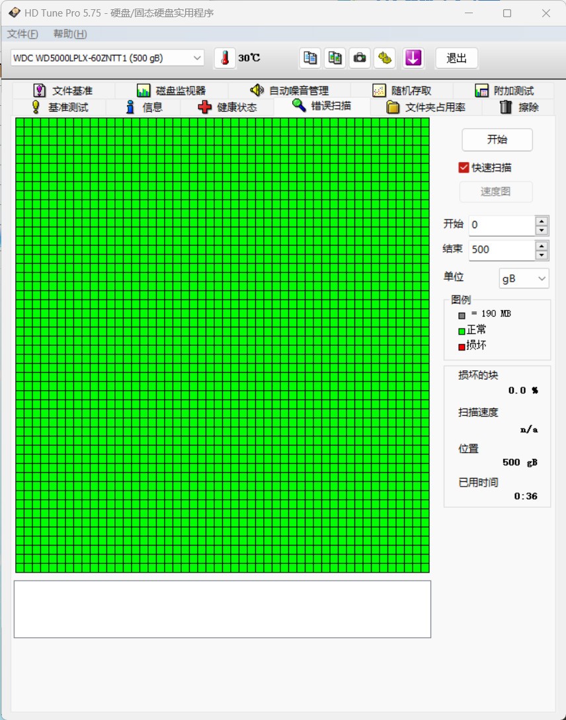Increase the 开始 start value with up arrow
566x720 pixels.
[x=542, y=221]
